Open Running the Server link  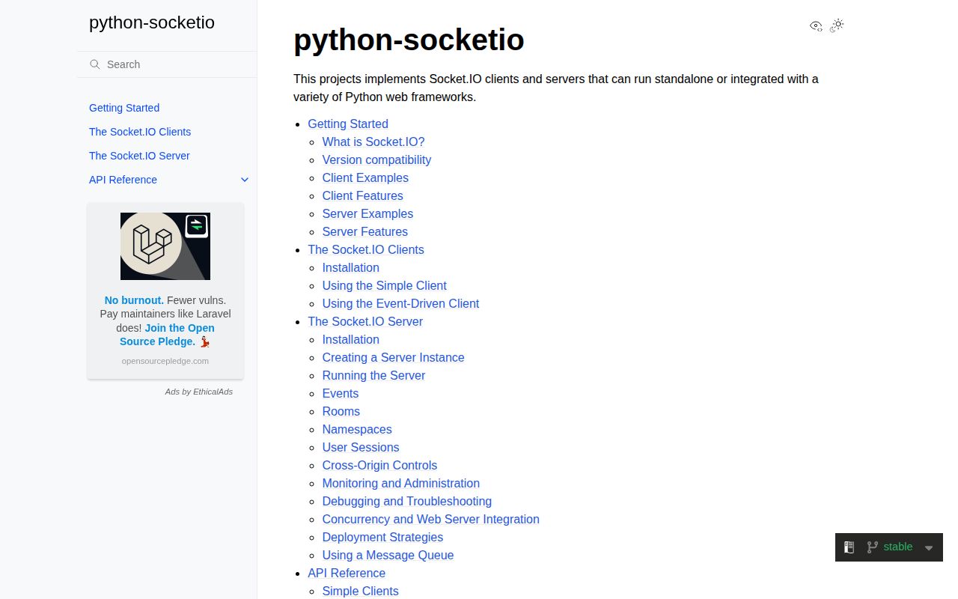point(373,376)
